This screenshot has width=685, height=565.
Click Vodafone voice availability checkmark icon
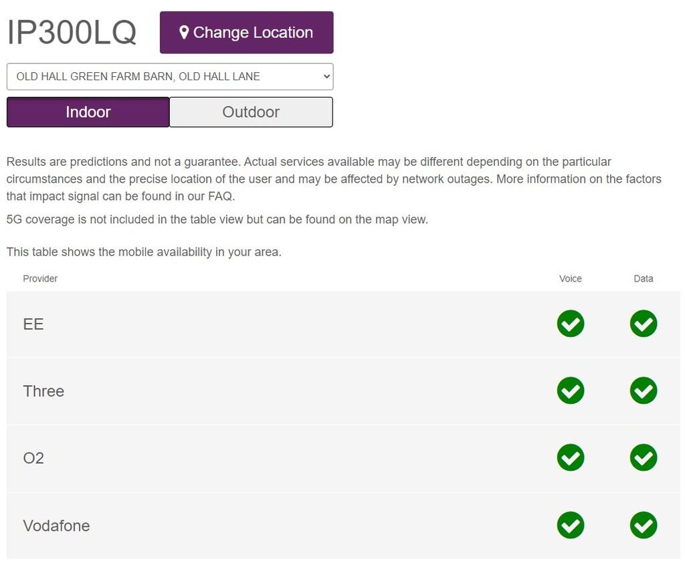tap(570, 525)
